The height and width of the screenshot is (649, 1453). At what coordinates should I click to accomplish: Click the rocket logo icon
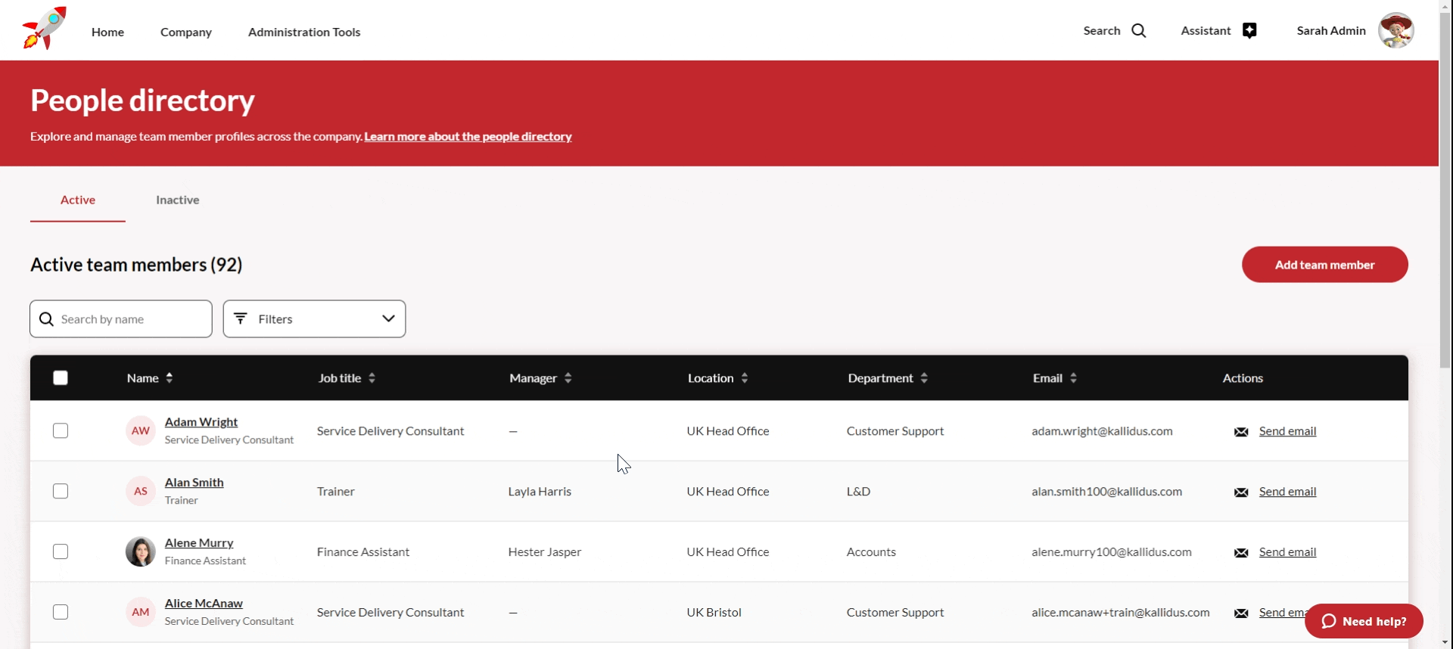point(44,29)
